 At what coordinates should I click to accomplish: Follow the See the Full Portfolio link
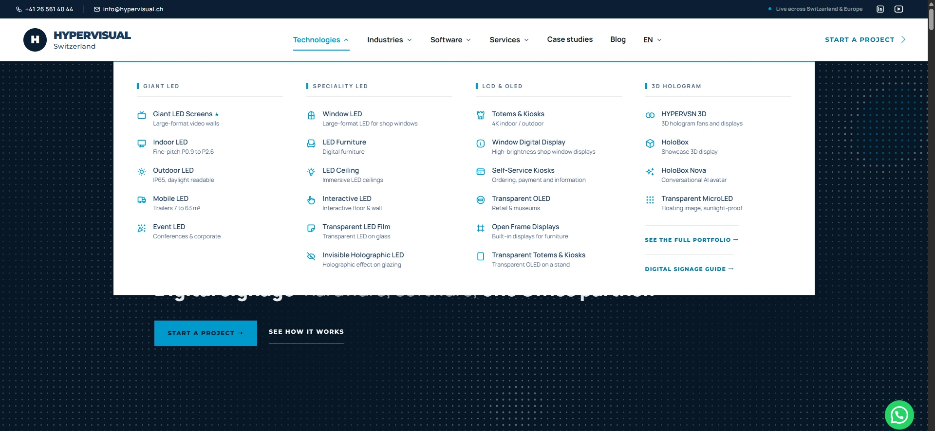coord(692,240)
